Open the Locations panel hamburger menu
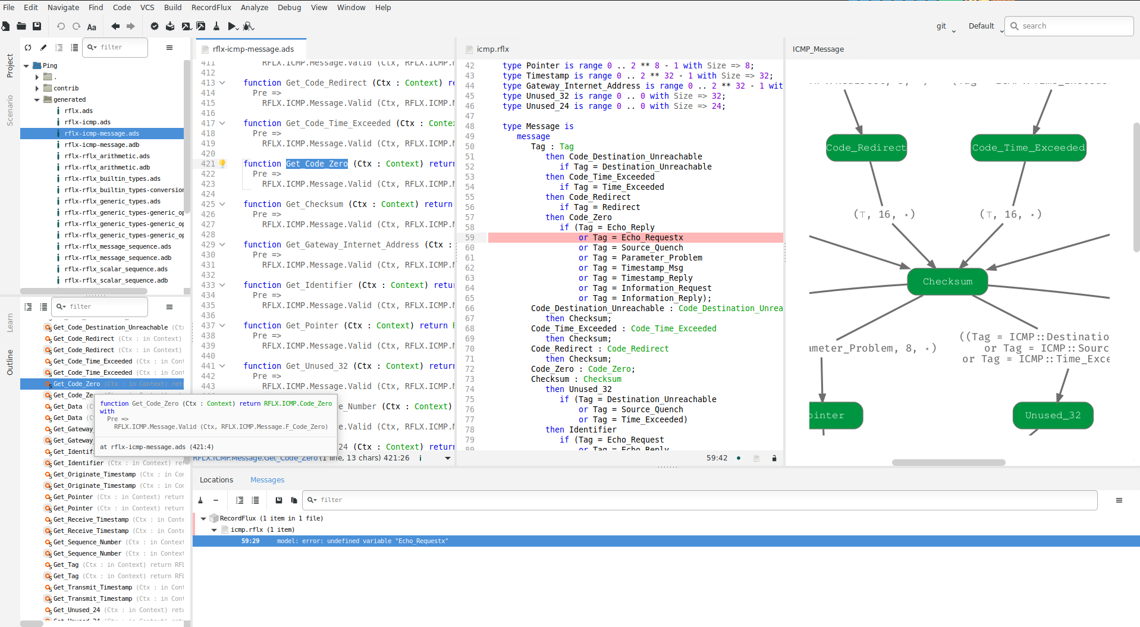The height and width of the screenshot is (627, 1140). pos(1119,500)
